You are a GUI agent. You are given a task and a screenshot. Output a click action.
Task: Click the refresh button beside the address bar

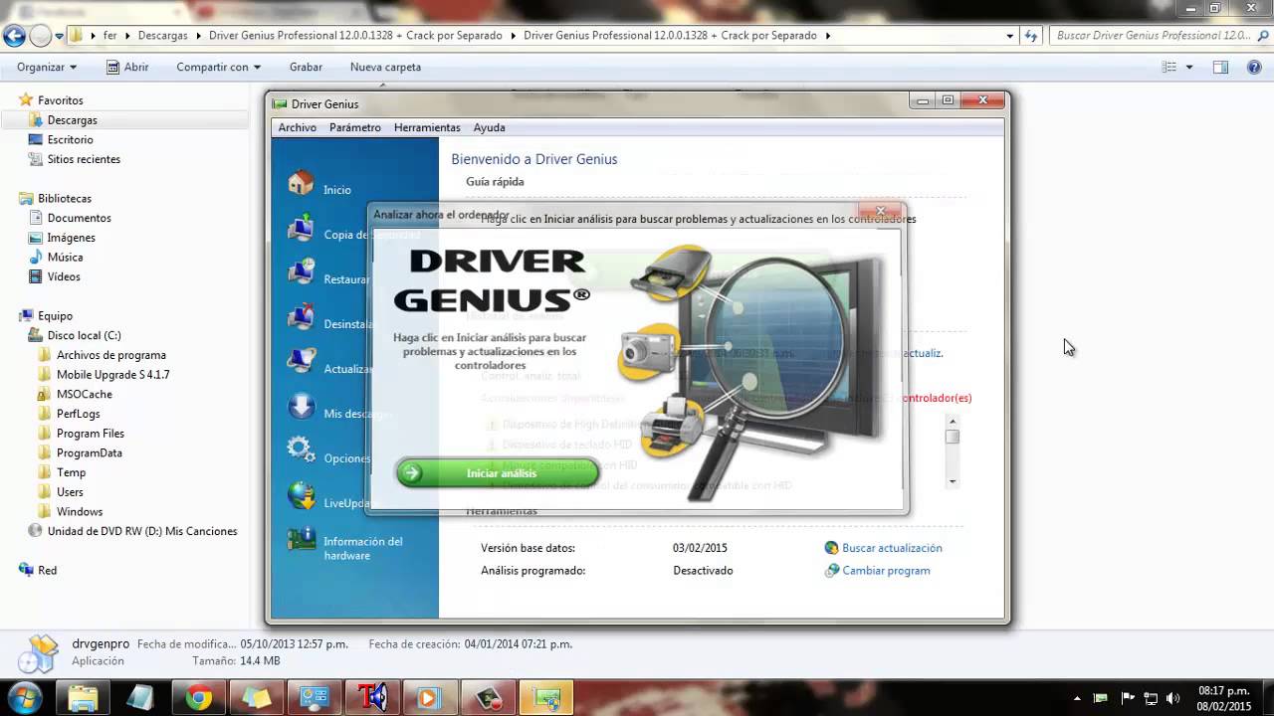[x=1031, y=36]
